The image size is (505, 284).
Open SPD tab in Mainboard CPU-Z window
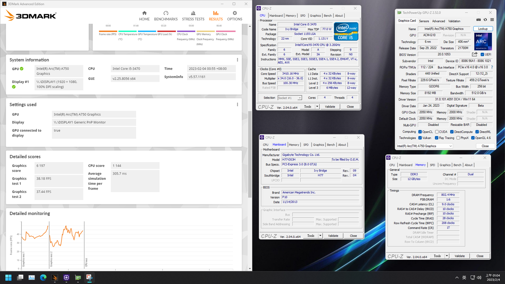click(306, 145)
